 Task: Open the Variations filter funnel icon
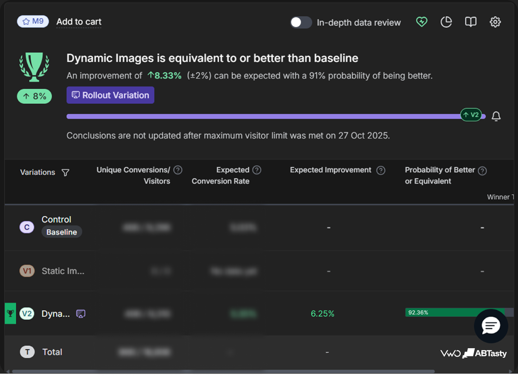pos(65,173)
